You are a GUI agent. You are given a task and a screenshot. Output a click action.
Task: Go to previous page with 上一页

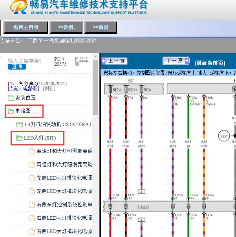click(114, 61)
